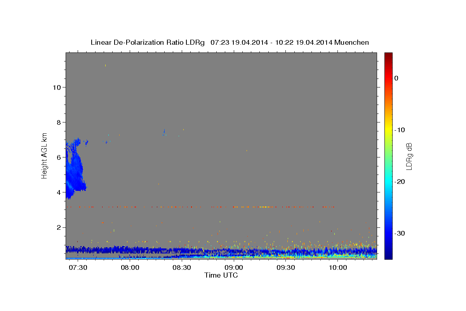Click the blue boundary layer band near 0.7 km
The height and width of the screenshot is (311, 466).
(x=221, y=251)
